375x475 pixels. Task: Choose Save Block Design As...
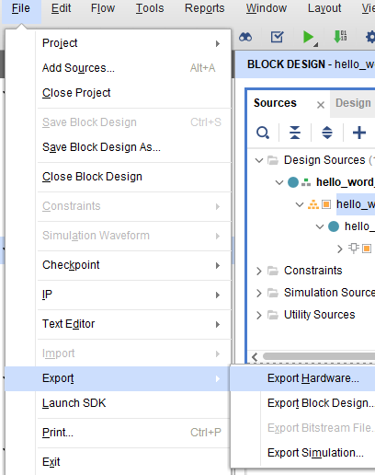(x=118, y=147)
